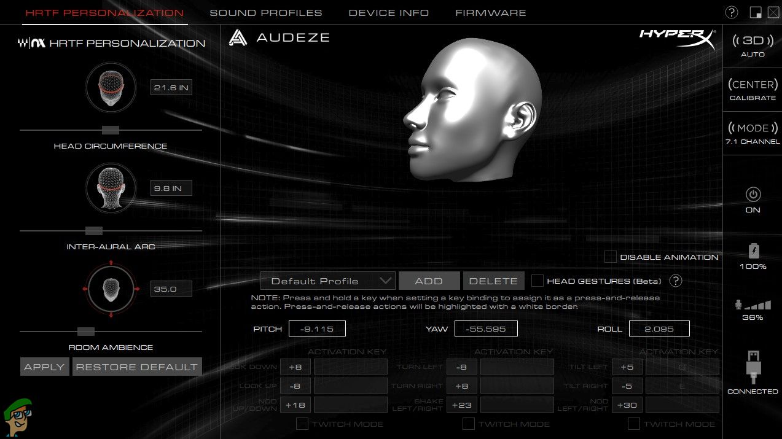Click the Head Circumference slider handle
Viewport: 782px width, 439px height.
click(x=111, y=130)
